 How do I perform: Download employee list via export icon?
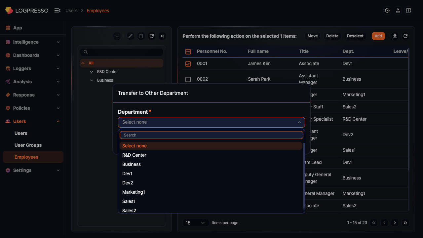395,36
